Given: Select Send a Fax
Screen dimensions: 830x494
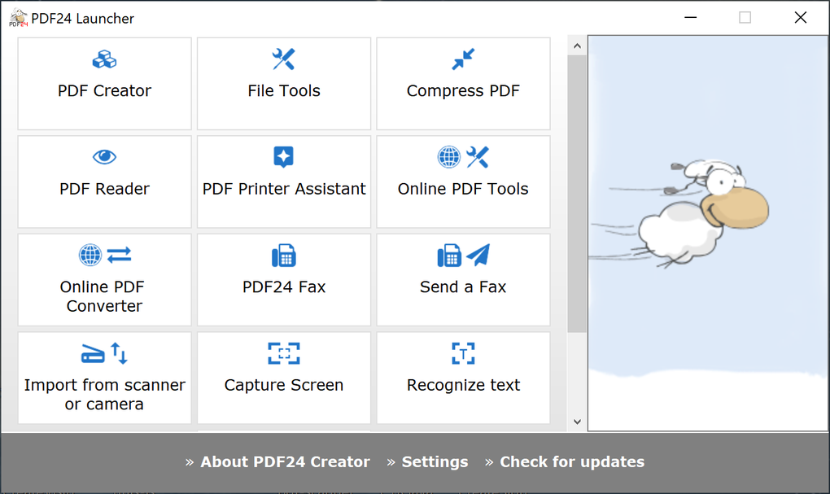Looking at the screenshot, I should pyautogui.click(x=462, y=280).
